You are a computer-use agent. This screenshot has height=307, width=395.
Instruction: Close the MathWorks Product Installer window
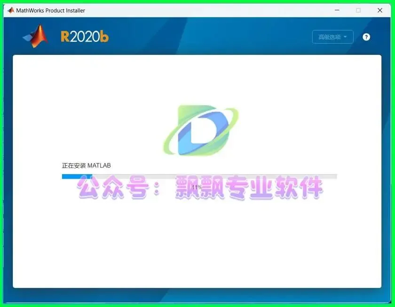tap(380, 10)
